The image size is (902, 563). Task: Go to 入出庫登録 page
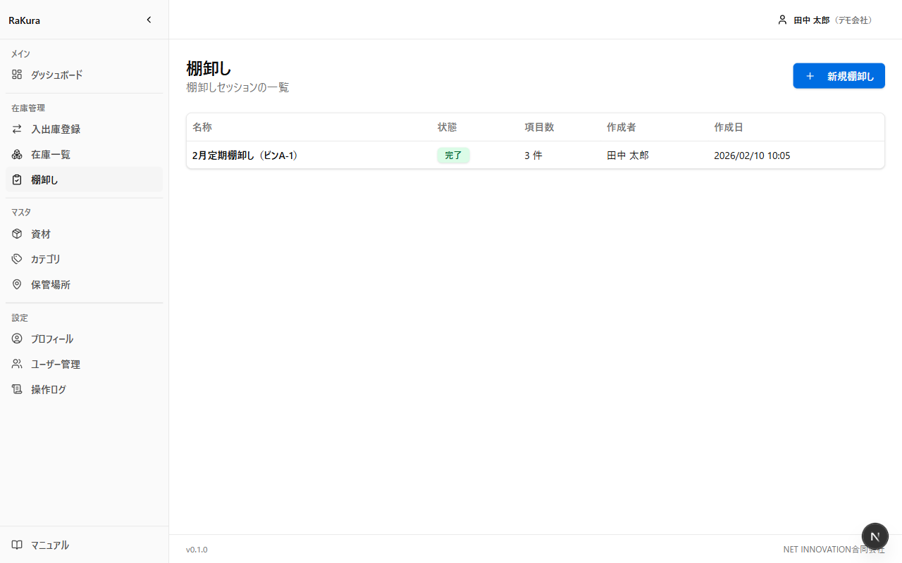(84, 129)
